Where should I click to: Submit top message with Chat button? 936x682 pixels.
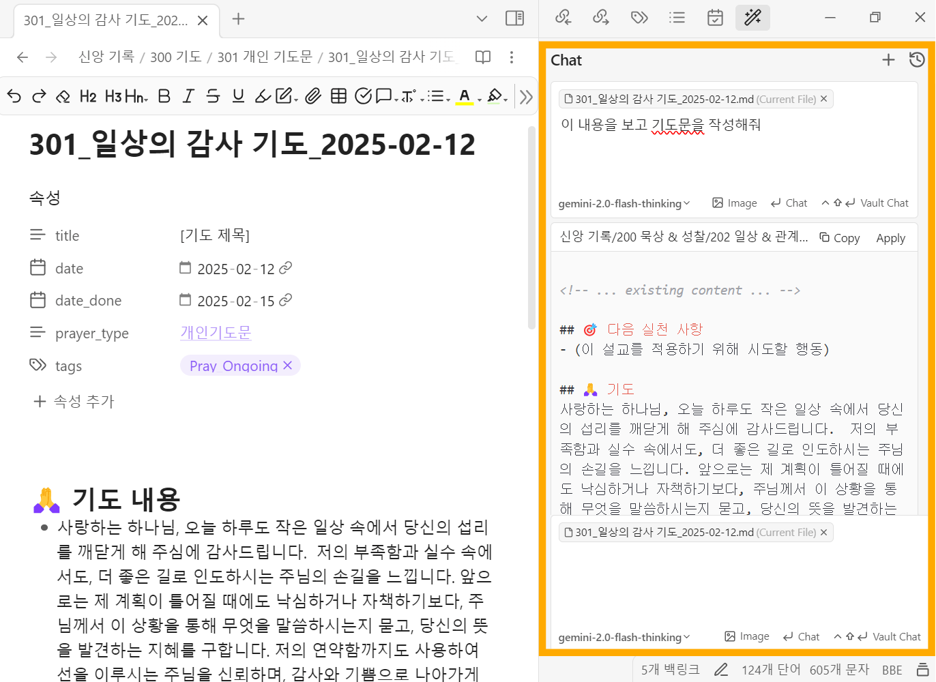pos(789,203)
